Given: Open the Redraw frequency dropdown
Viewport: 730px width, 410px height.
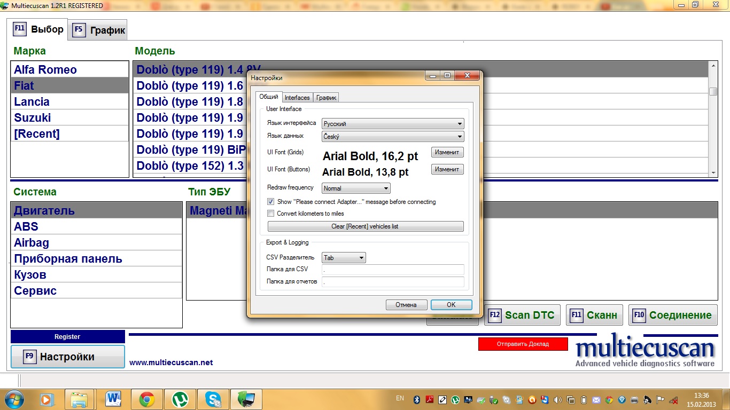Looking at the screenshot, I should coord(356,188).
